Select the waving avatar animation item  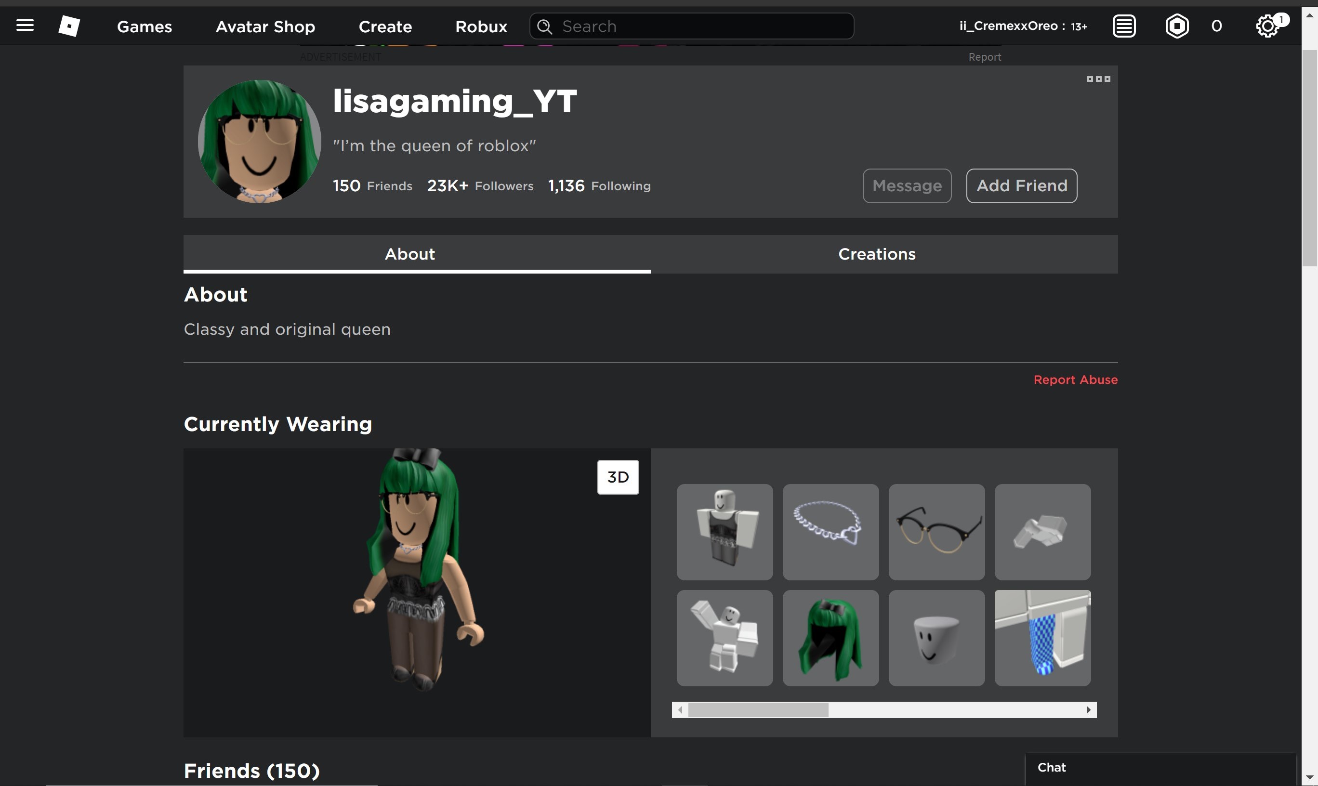click(724, 638)
